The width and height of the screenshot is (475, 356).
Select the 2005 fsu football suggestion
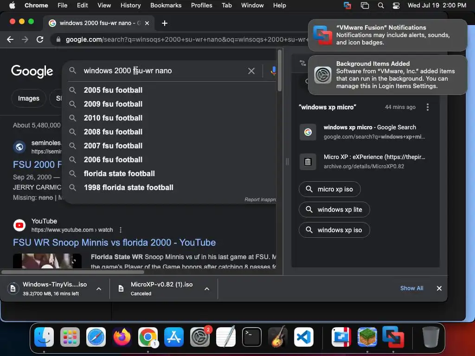[x=170, y=90]
